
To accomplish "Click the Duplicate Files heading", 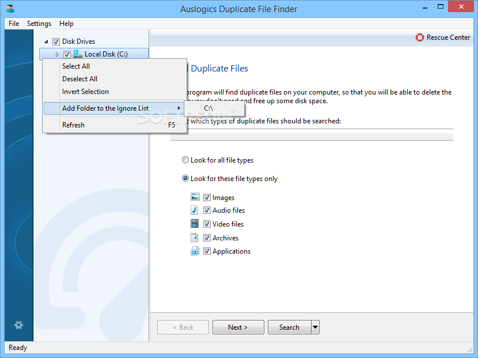I will (x=219, y=69).
